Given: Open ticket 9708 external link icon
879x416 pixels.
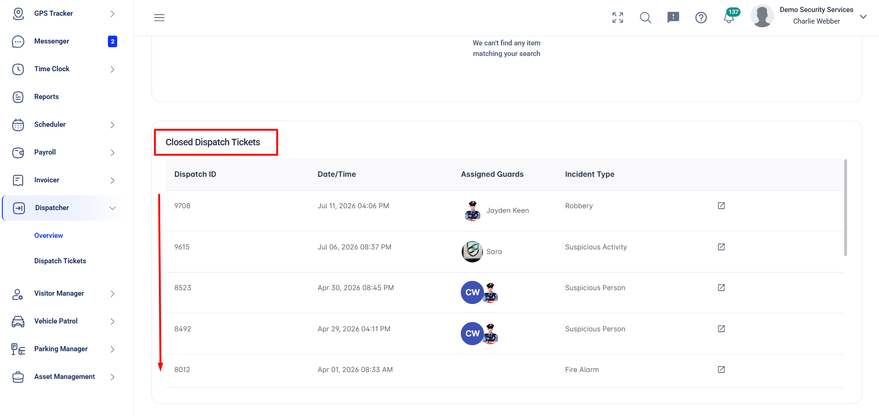Looking at the screenshot, I should 721,205.
